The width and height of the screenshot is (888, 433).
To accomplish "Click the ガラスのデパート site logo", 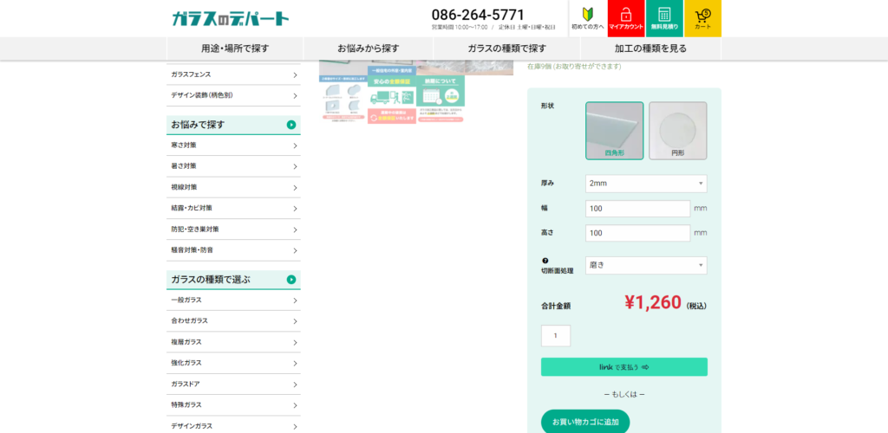I will pyautogui.click(x=230, y=18).
